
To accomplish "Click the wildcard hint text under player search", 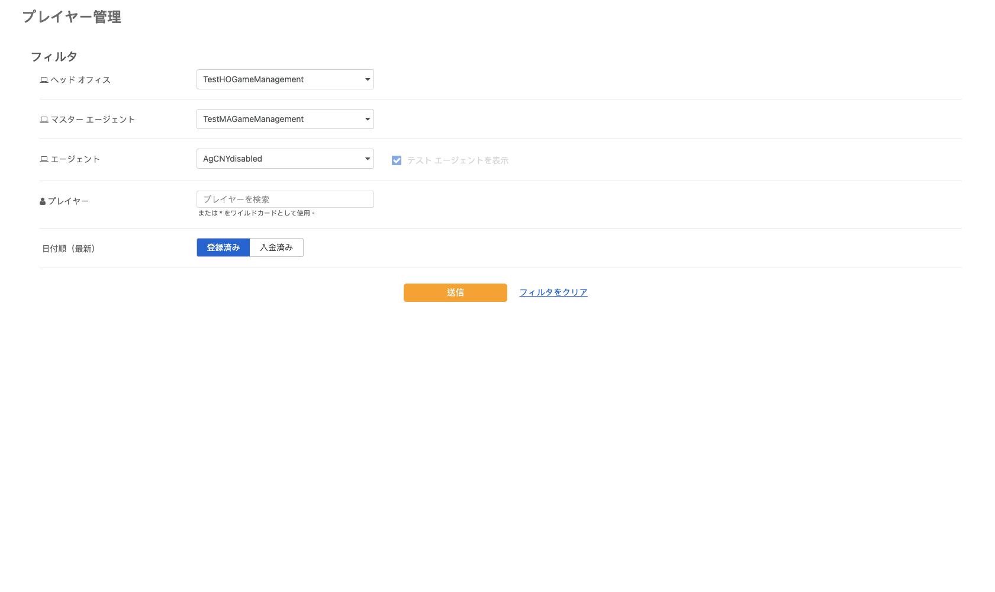I will [x=256, y=213].
